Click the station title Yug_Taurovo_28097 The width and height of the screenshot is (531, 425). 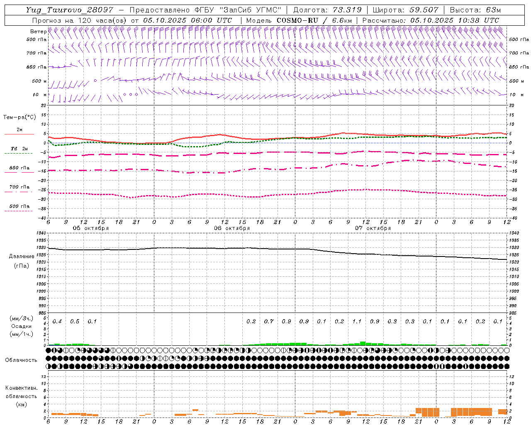pos(69,10)
